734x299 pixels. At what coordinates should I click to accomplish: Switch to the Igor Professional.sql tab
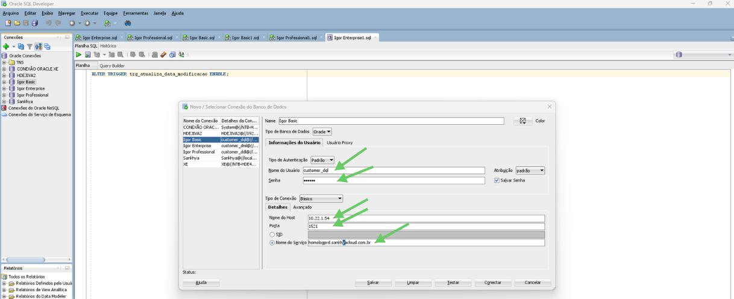149,37
